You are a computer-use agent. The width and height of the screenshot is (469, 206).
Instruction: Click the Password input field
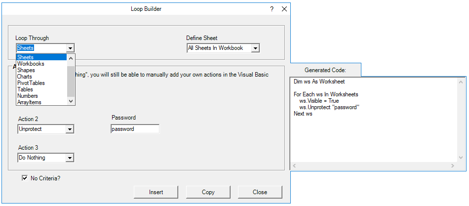pyautogui.click(x=135, y=129)
